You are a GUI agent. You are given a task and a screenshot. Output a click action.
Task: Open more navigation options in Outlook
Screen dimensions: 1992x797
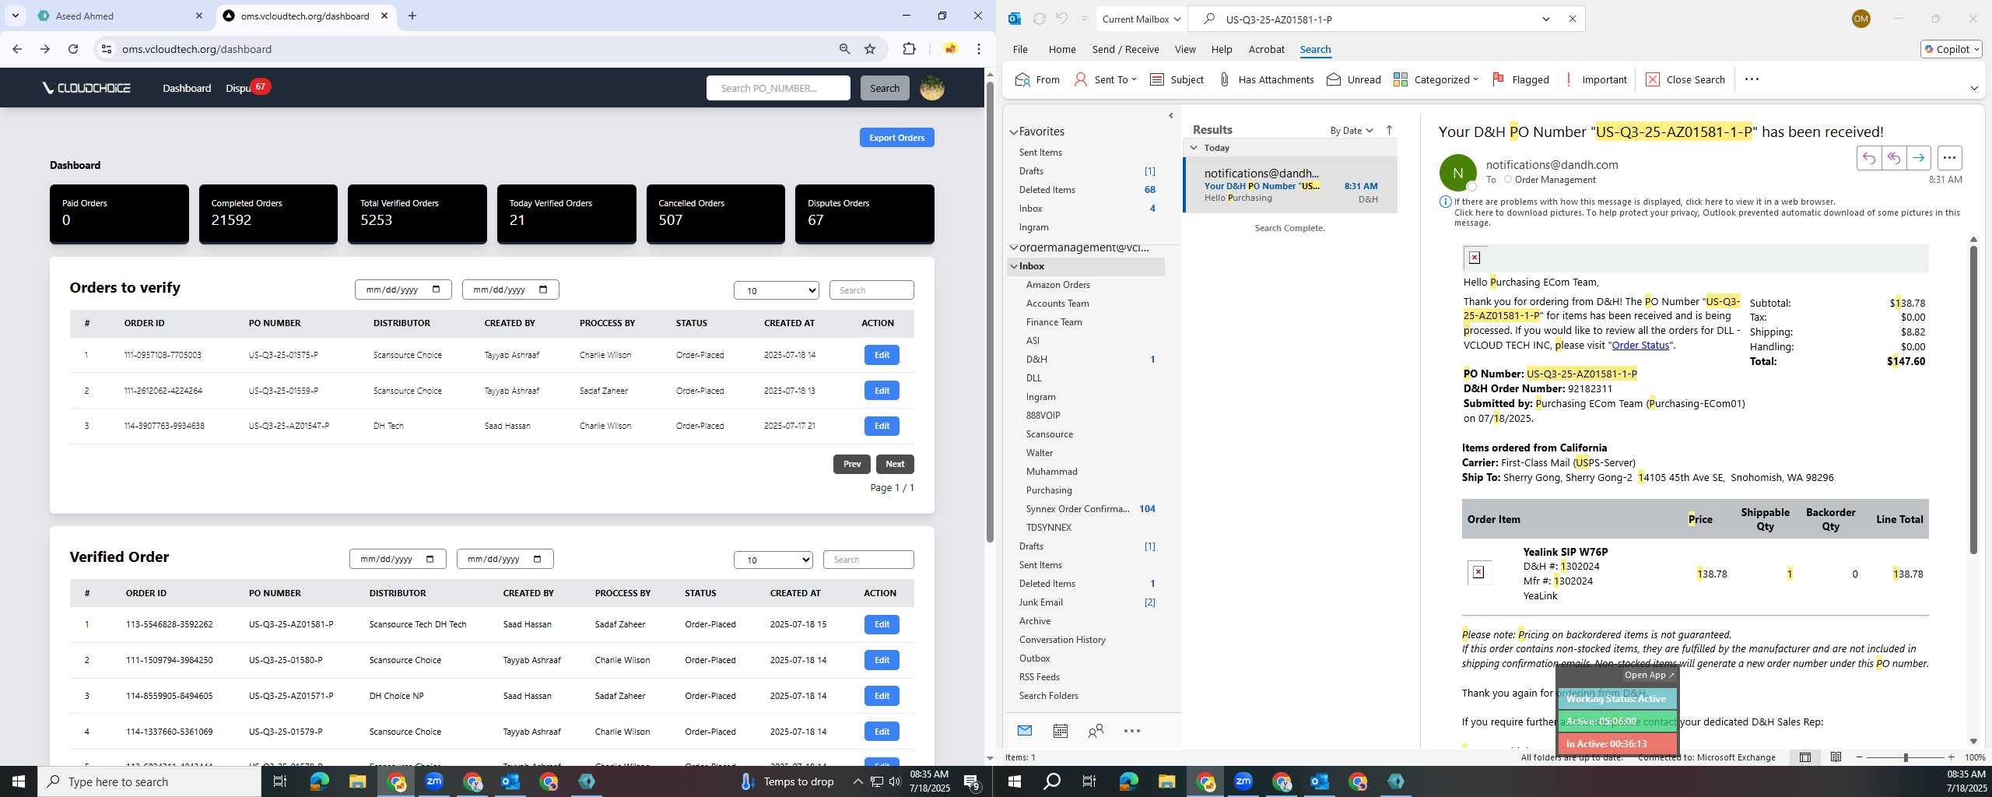pyautogui.click(x=1132, y=731)
